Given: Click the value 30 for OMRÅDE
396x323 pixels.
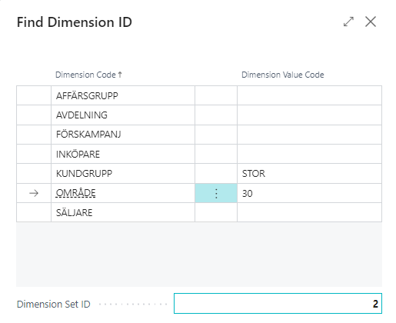Looking at the screenshot, I should [x=309, y=193].
